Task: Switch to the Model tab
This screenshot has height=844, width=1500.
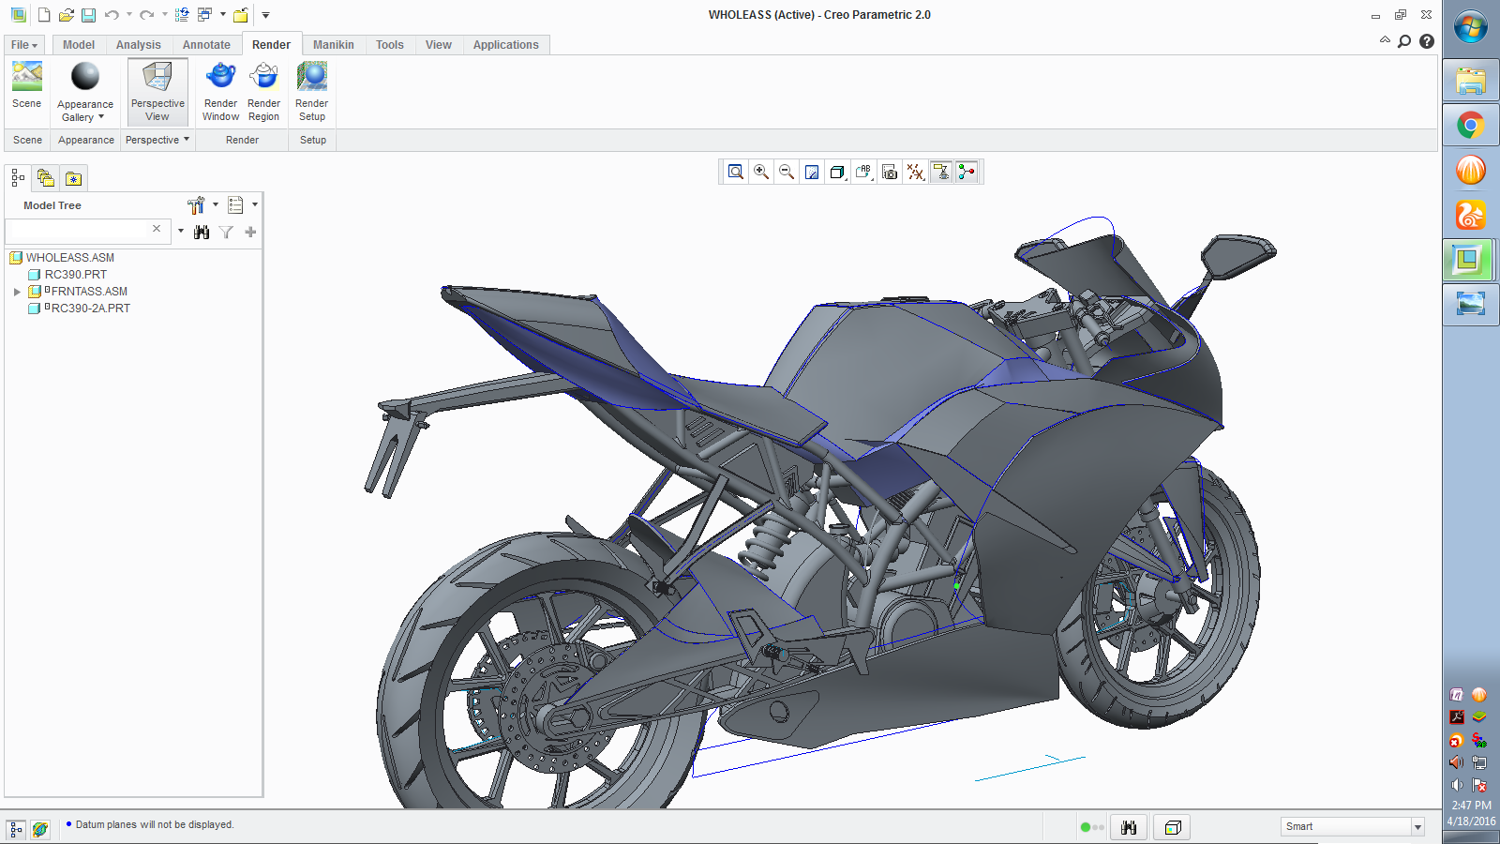Action: coord(79,45)
